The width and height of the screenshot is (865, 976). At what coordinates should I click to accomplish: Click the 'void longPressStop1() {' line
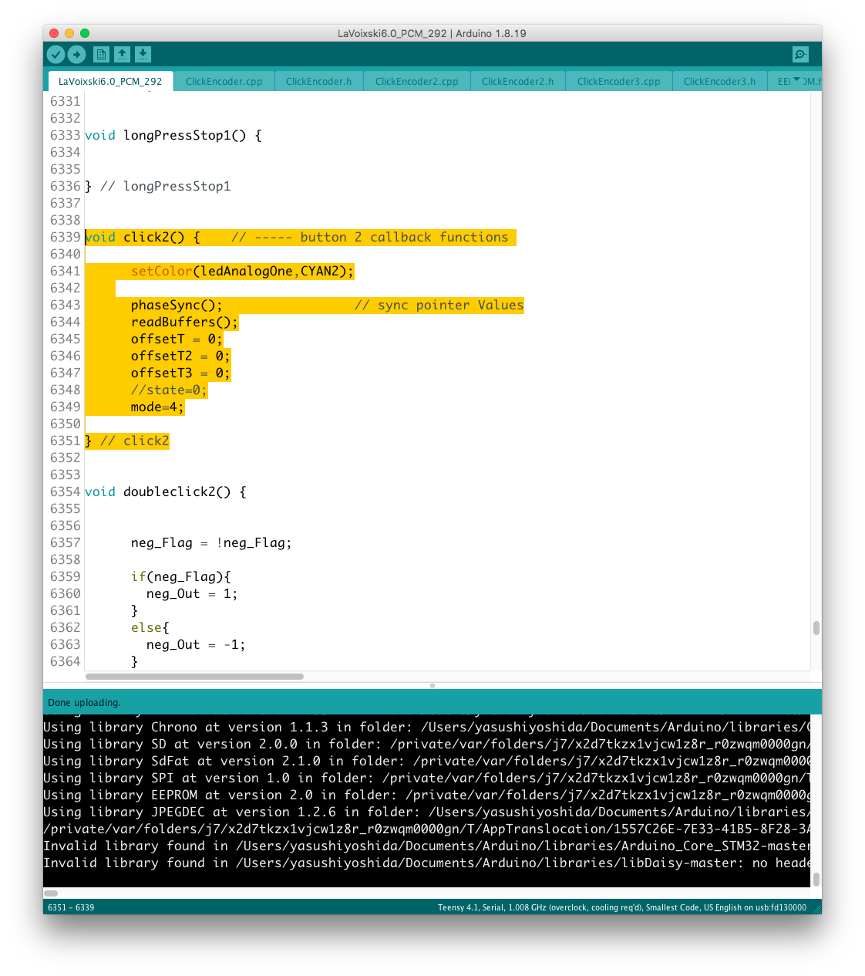(173, 135)
